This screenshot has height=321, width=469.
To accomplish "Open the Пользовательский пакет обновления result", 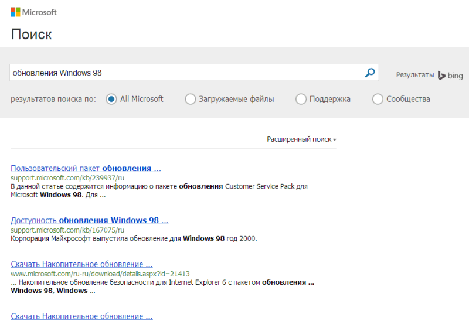I will 86,168.
